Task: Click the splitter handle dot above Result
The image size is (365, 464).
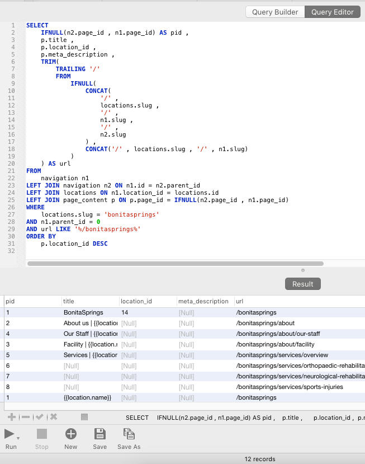Action: pyautogui.click(x=302, y=270)
